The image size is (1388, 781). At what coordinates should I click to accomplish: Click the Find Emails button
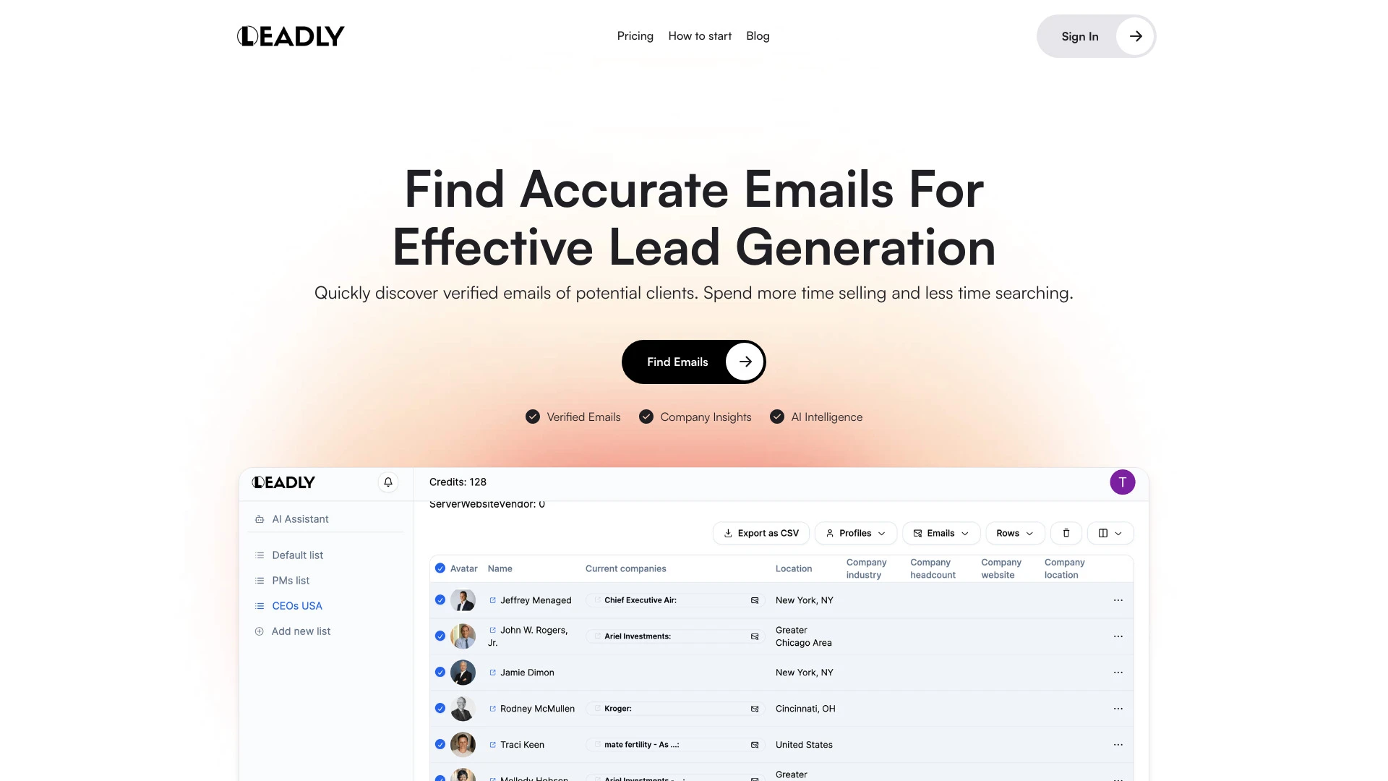click(693, 362)
